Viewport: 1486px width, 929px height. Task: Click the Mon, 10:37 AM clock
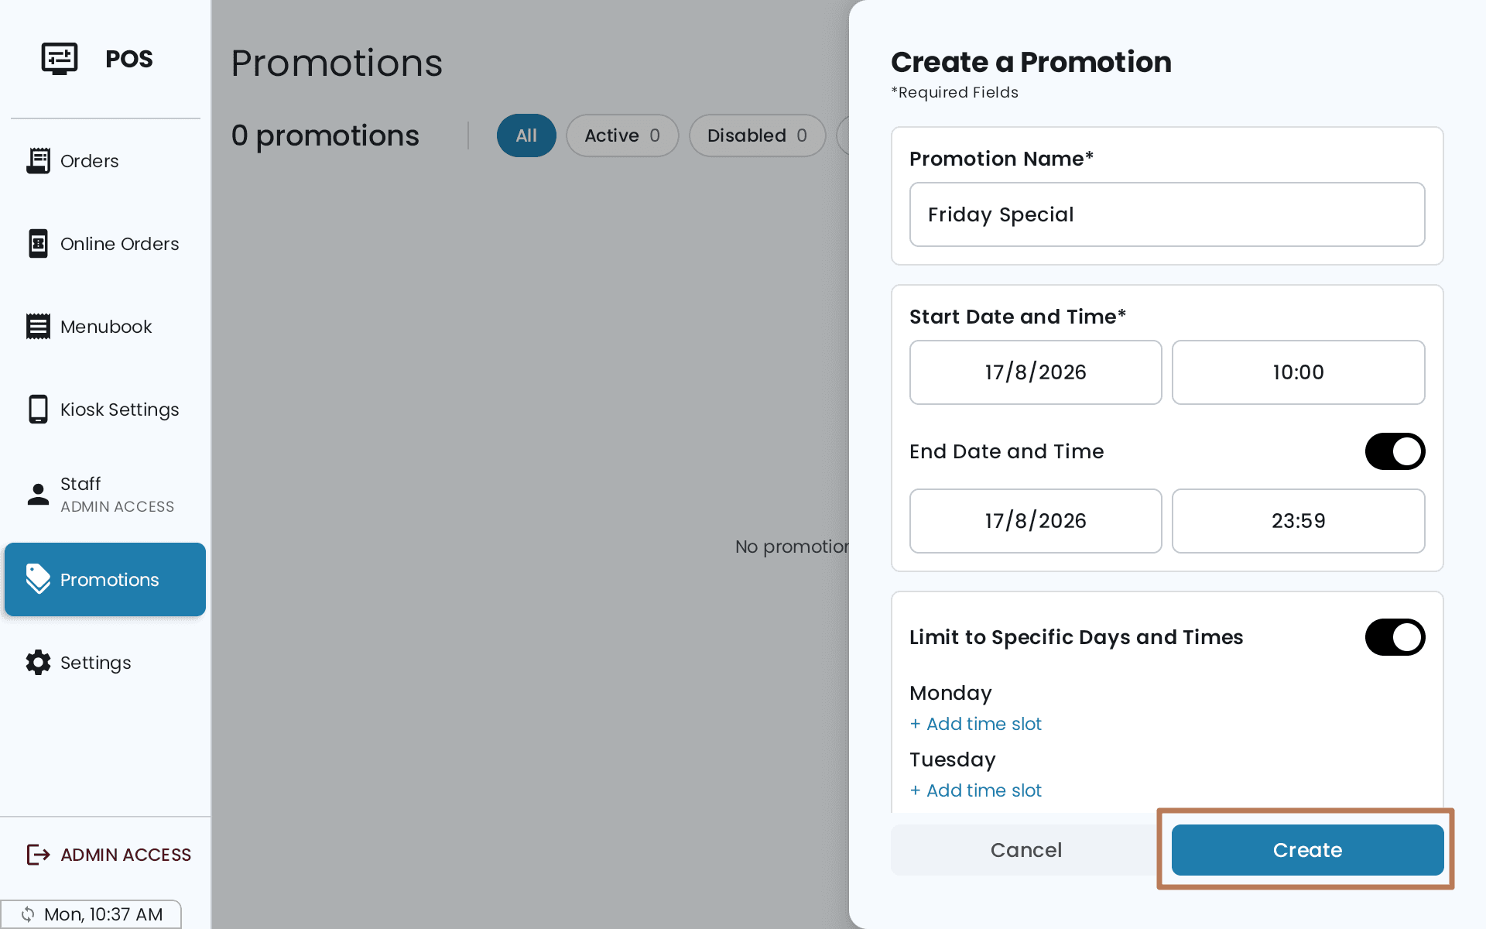coord(103,914)
